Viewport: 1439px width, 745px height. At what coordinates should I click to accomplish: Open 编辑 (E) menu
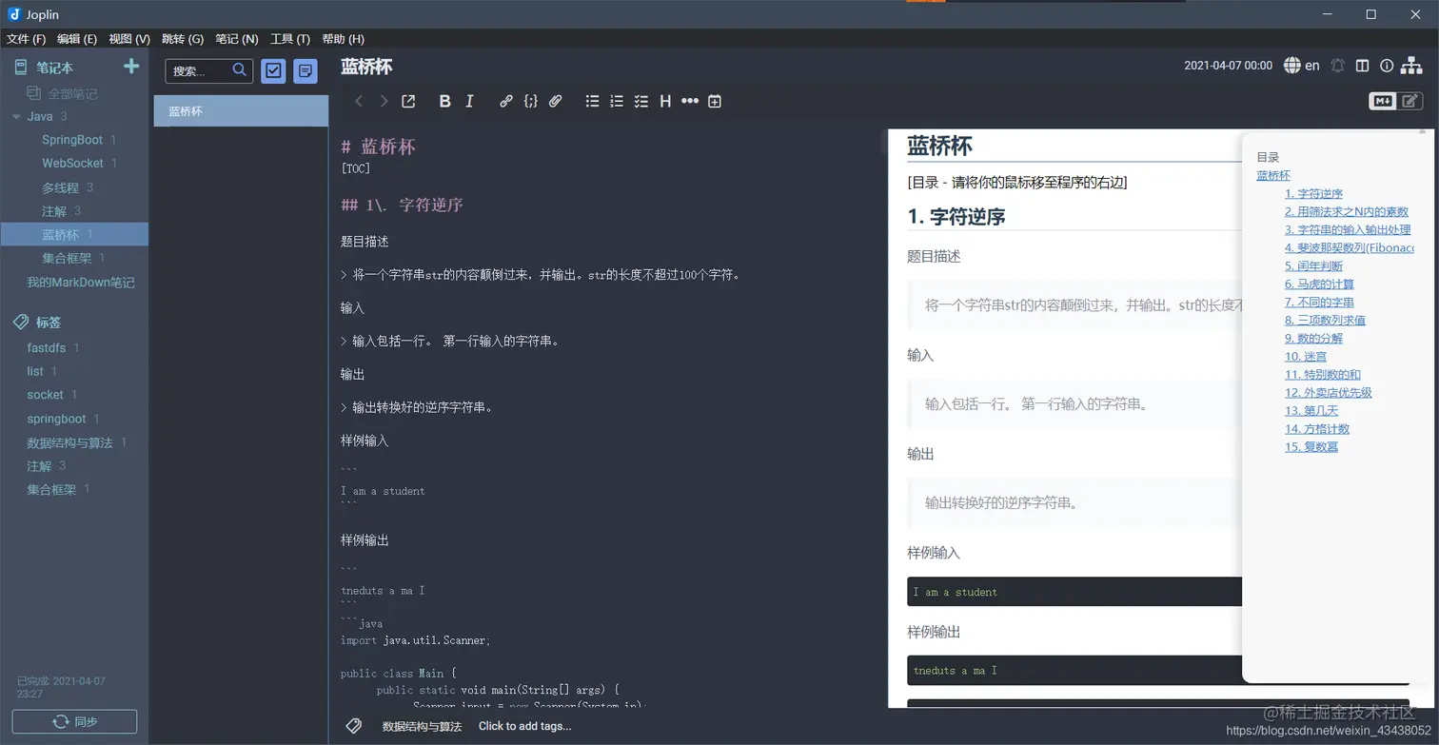[77, 39]
